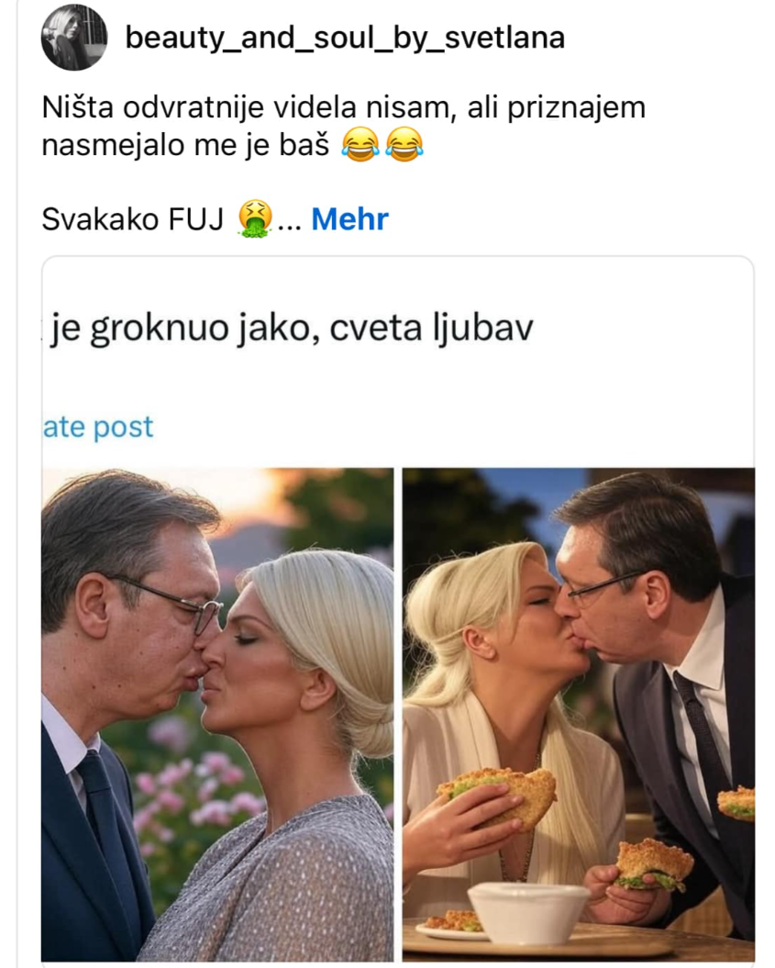
Task: Open beauty_and_soul_by_svetlana username link
Action: click(x=345, y=38)
